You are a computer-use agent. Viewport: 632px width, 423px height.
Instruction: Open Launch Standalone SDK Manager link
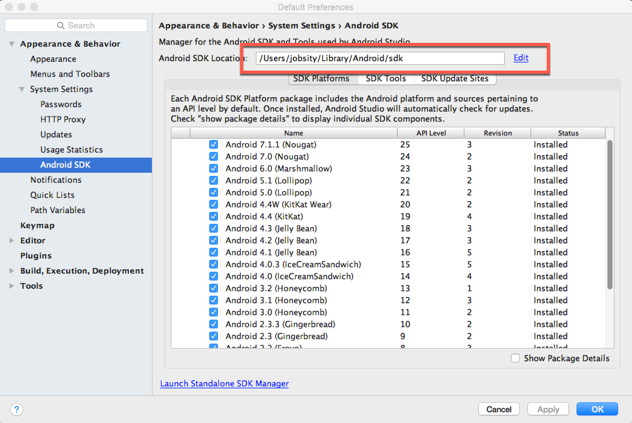[x=224, y=383]
